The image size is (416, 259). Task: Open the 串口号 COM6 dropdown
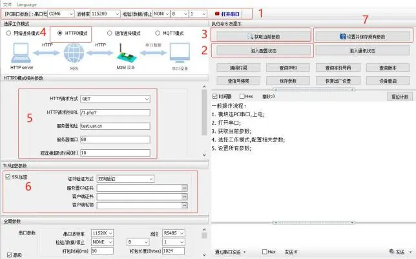[x=71, y=14]
